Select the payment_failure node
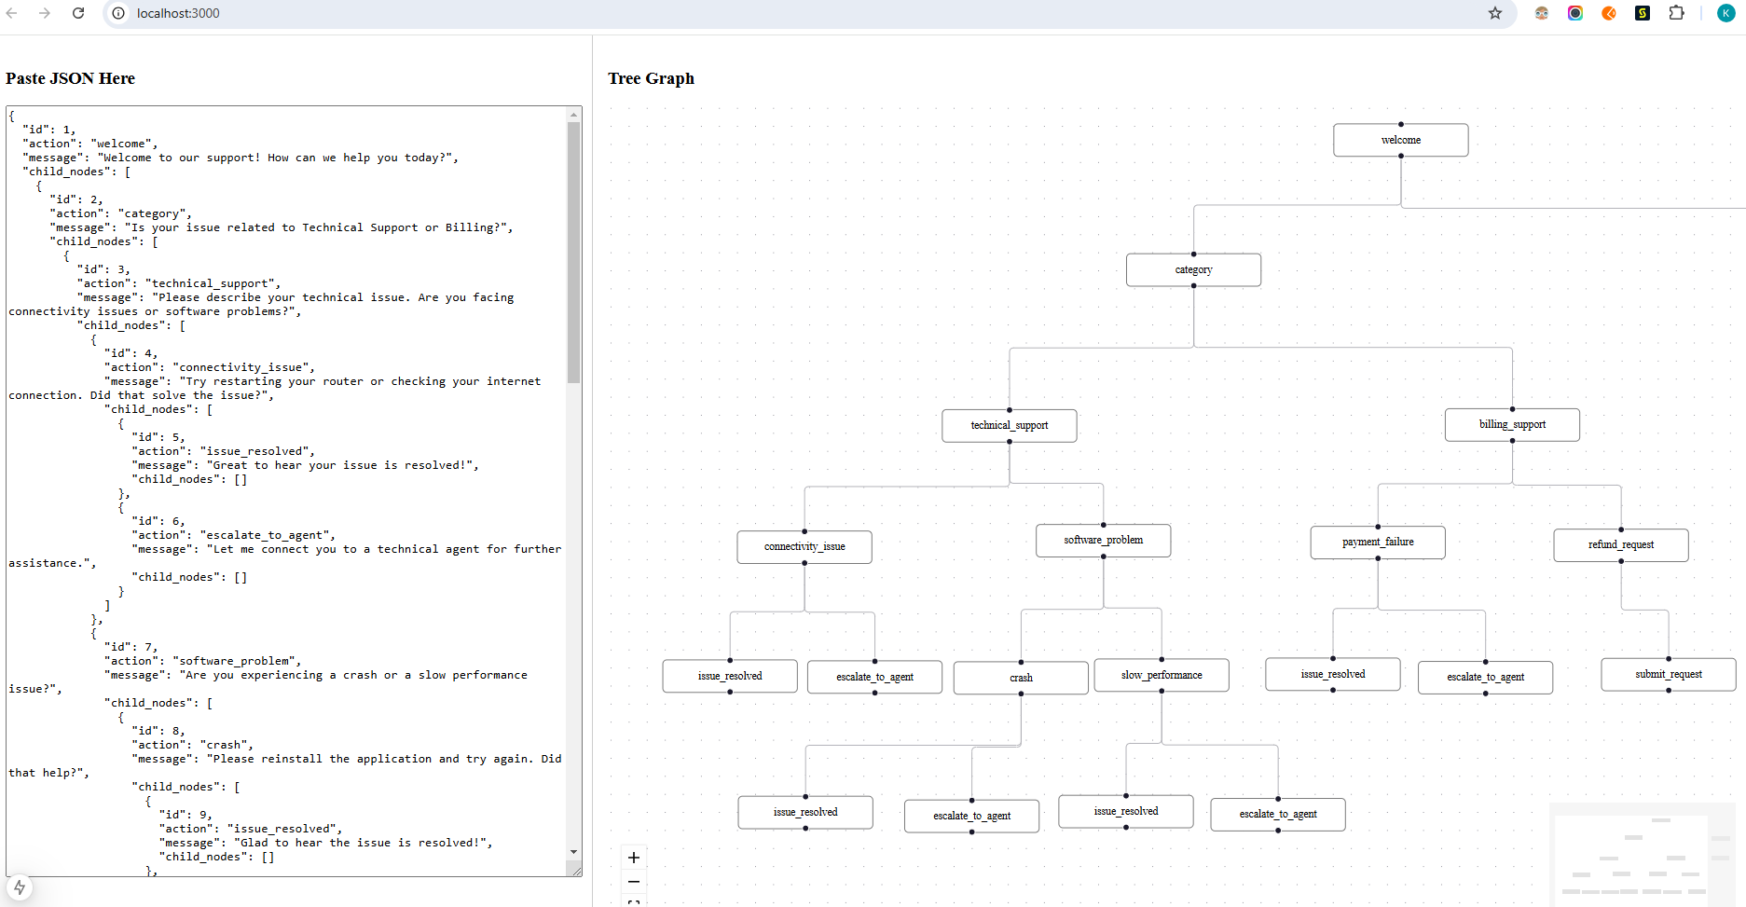This screenshot has height=907, width=1746. [1378, 542]
